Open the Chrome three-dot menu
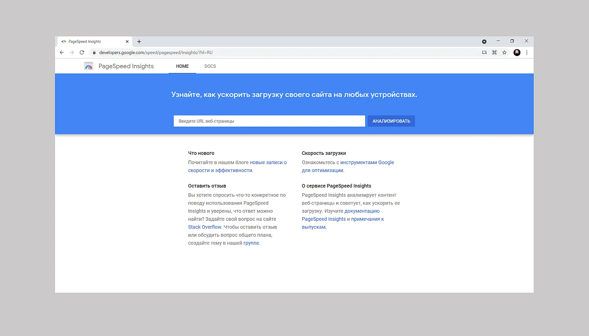589x336 pixels. 527,52
